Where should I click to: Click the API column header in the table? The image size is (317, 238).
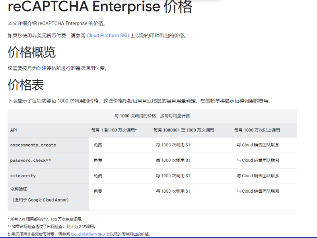point(14,130)
